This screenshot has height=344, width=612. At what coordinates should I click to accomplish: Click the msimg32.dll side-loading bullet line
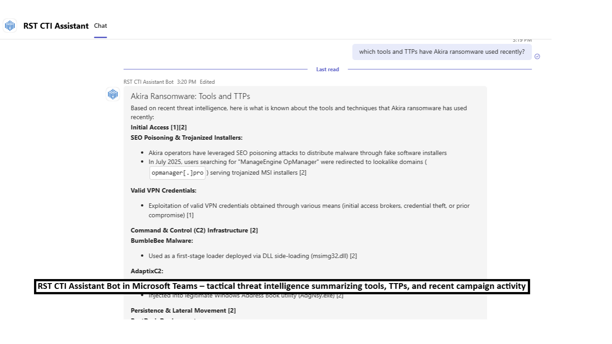click(x=253, y=256)
